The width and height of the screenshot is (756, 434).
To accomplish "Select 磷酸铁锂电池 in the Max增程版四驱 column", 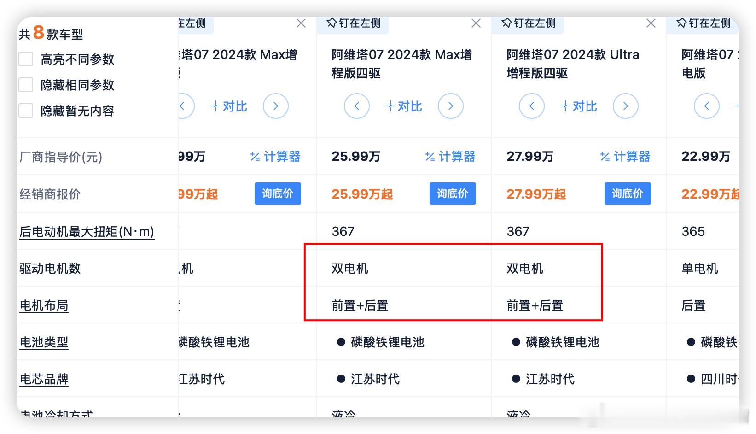I will coord(388,342).
